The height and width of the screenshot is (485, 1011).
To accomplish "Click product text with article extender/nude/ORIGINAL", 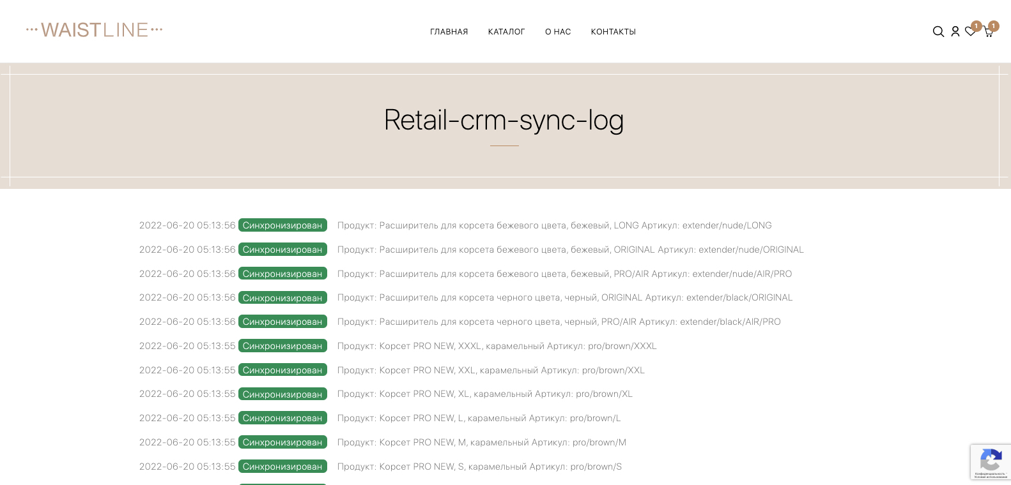I will tap(571, 250).
